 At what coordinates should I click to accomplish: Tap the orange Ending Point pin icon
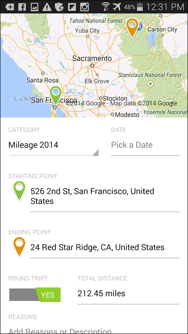tap(19, 247)
